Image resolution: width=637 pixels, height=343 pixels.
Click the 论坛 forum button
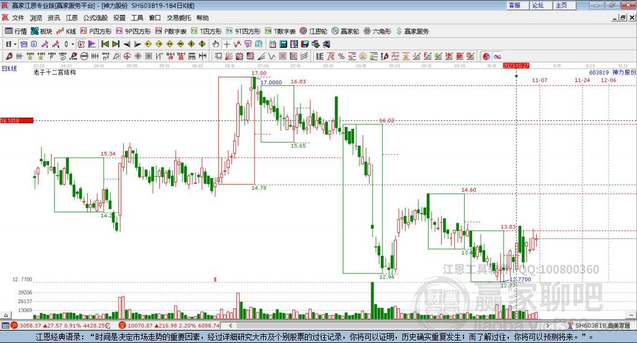click(x=541, y=5)
